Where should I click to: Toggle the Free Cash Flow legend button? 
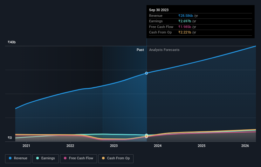coord(79,158)
